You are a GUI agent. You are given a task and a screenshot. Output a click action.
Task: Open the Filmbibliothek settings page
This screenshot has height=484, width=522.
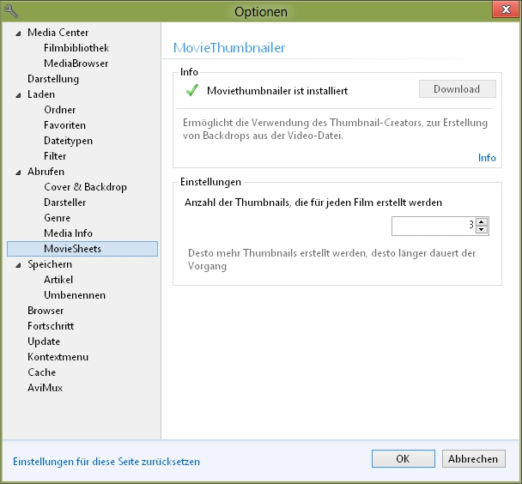point(76,48)
